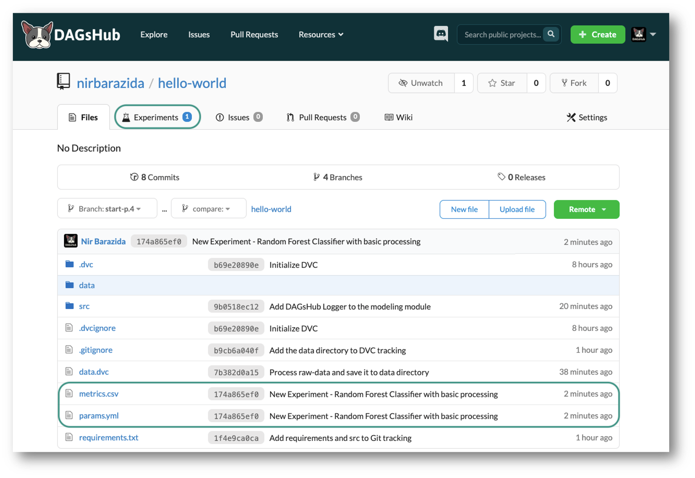Click the src folder icon
695x478 pixels.
pyautogui.click(x=70, y=306)
